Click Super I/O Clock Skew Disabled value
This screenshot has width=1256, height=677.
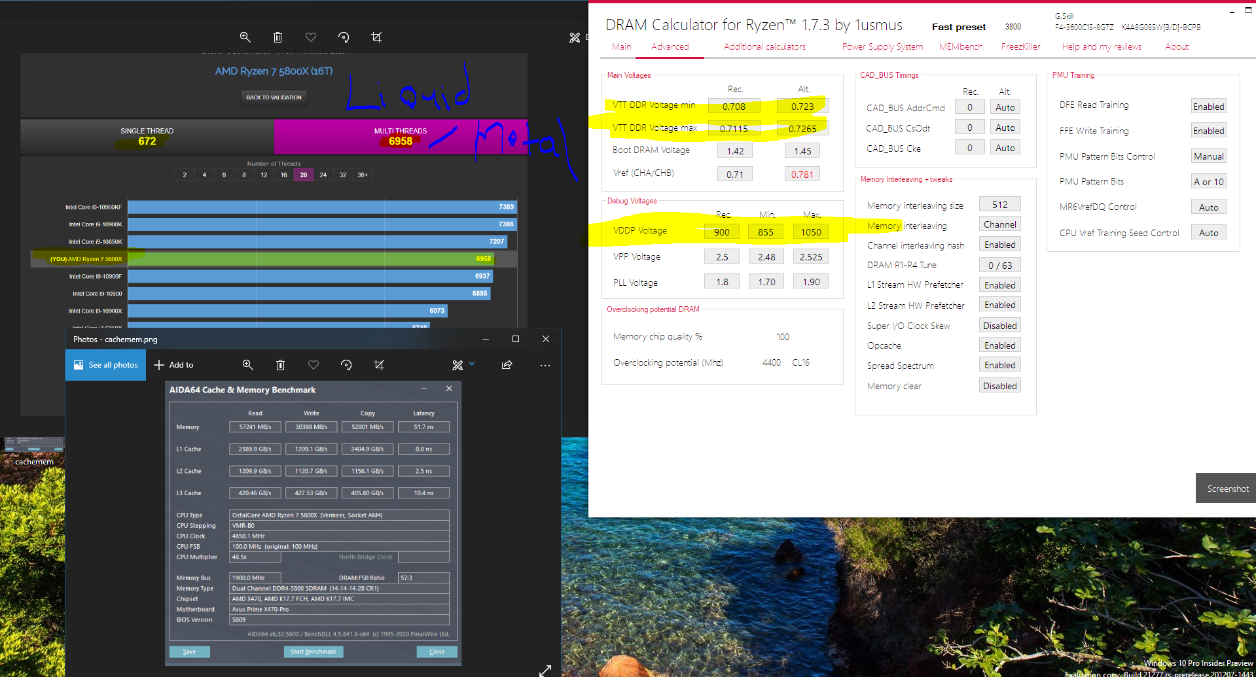point(1000,326)
